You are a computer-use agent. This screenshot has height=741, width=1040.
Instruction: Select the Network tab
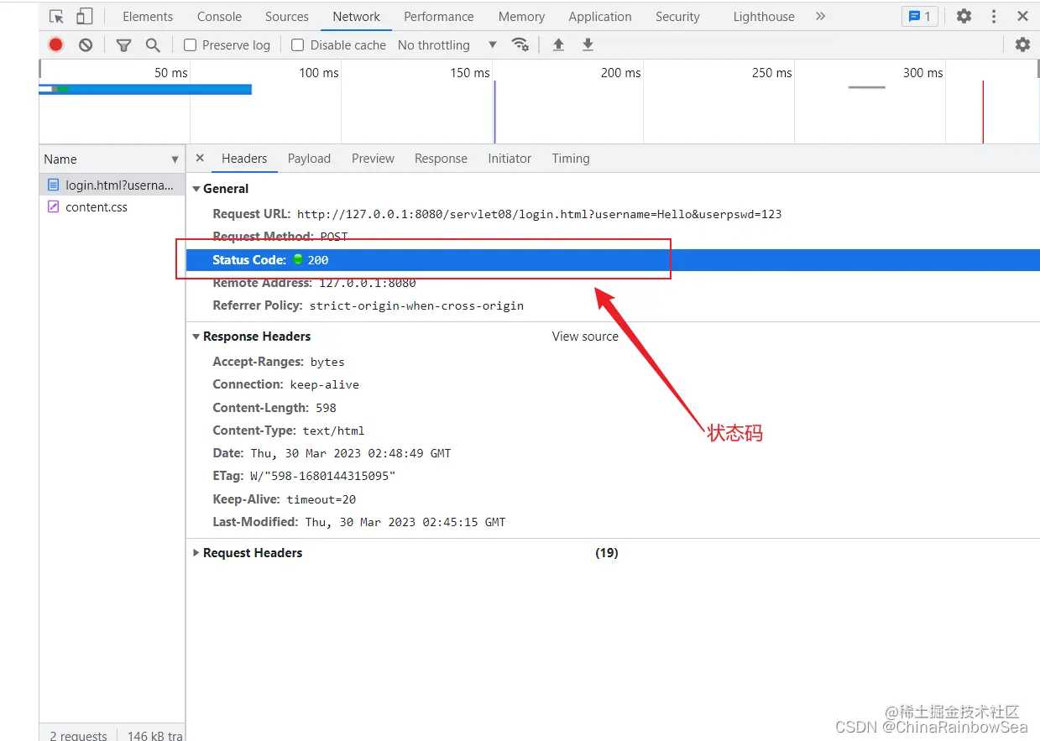pyautogui.click(x=357, y=17)
